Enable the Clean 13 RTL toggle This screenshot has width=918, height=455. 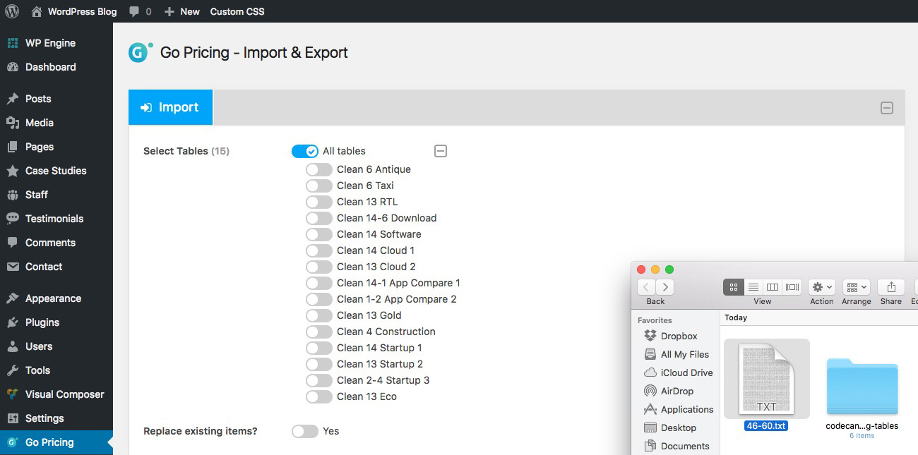(319, 202)
